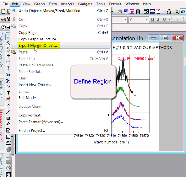Open the Format menu
The image size is (187, 178).
point(115,4)
